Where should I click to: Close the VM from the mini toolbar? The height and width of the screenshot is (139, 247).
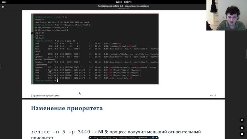pyautogui.click(x=156, y=138)
